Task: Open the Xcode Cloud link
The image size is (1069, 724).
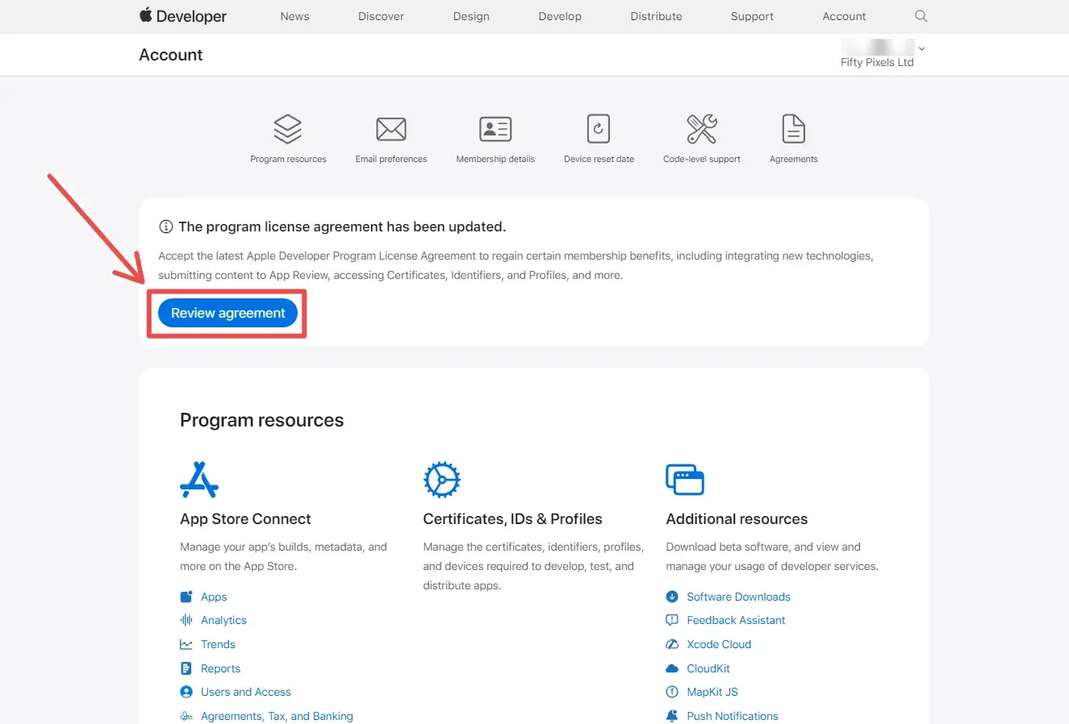Action: pos(719,644)
